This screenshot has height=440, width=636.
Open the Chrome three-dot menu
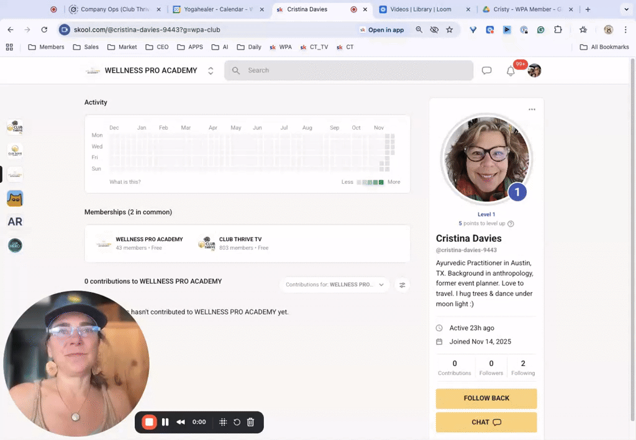(626, 30)
